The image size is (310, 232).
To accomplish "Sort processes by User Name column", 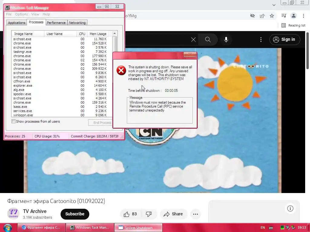I will [61, 34].
